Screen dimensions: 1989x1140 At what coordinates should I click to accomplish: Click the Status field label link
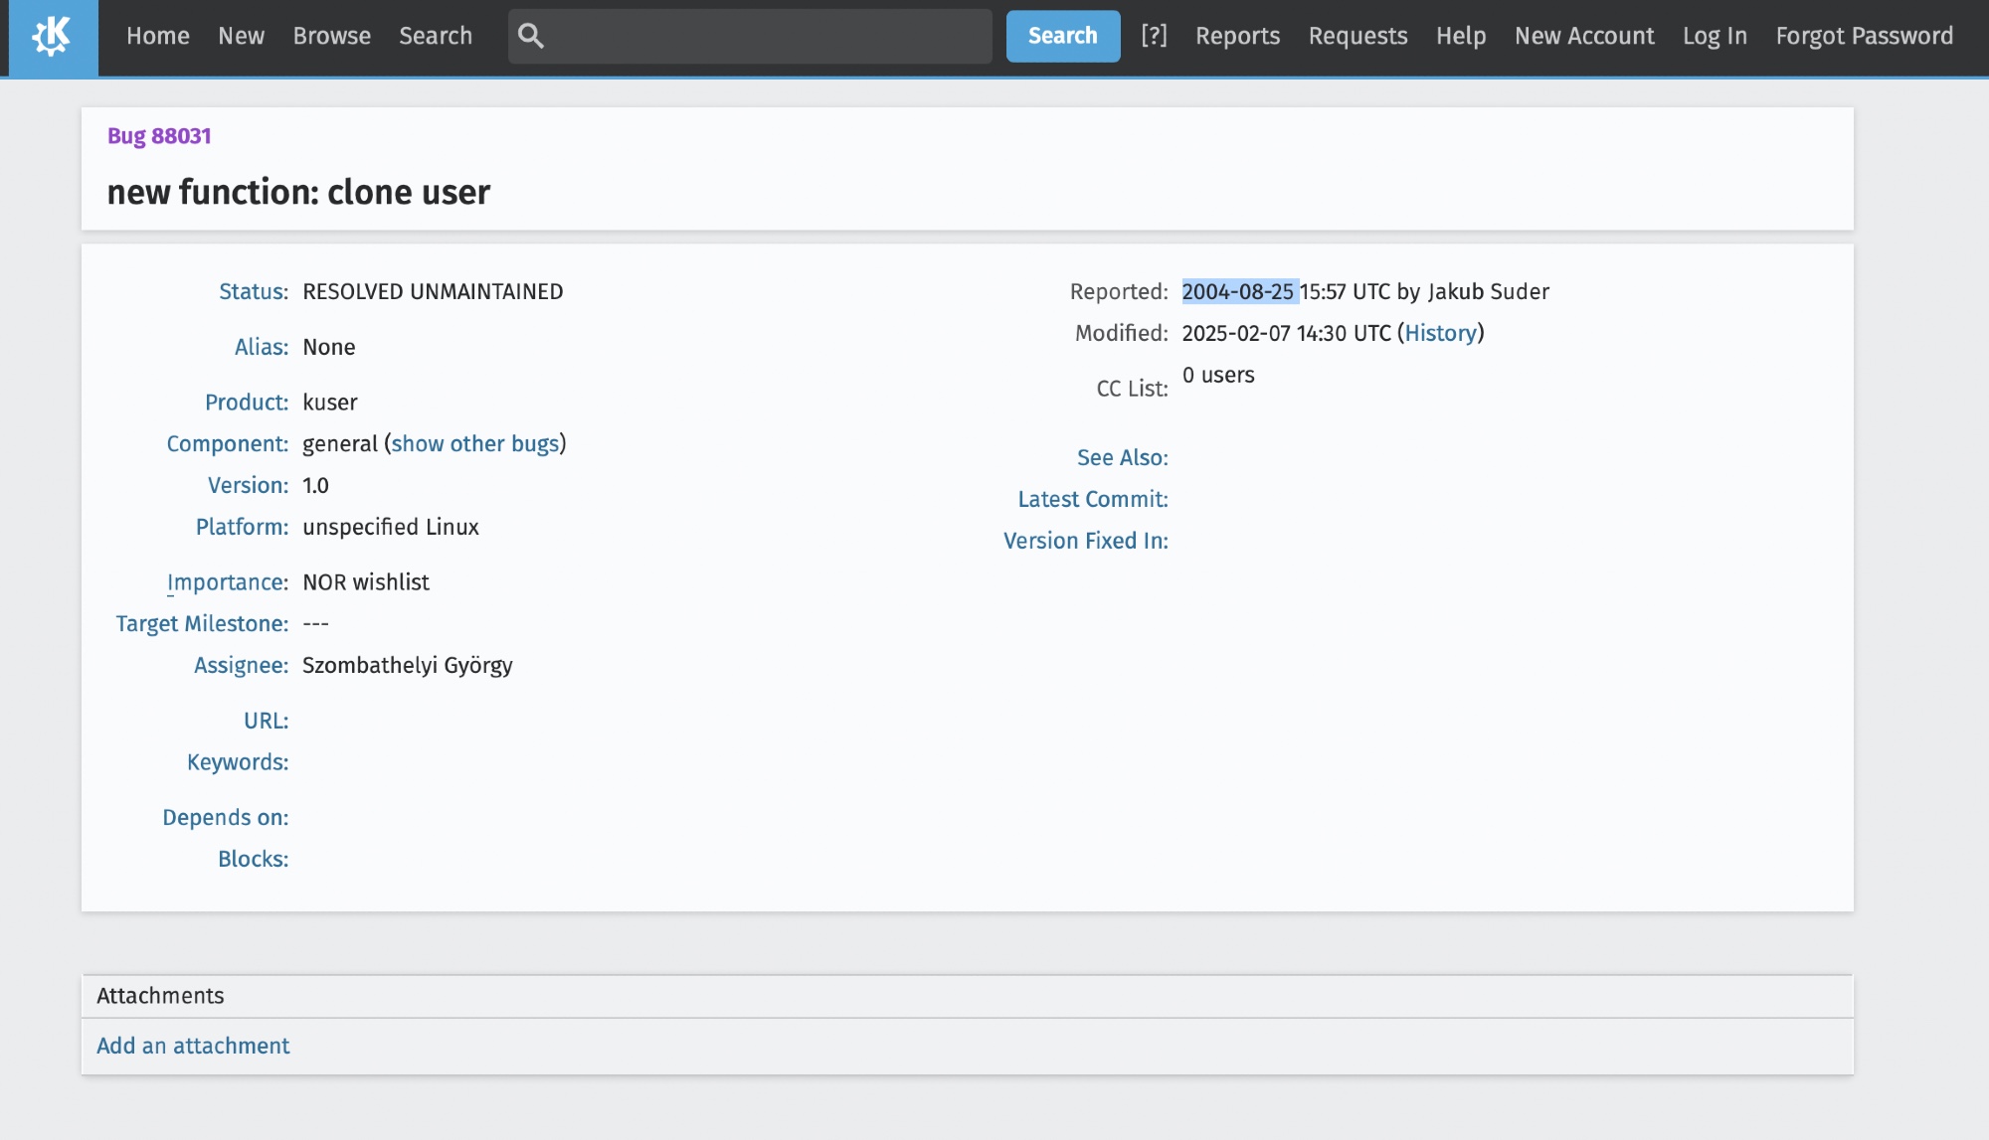[252, 291]
